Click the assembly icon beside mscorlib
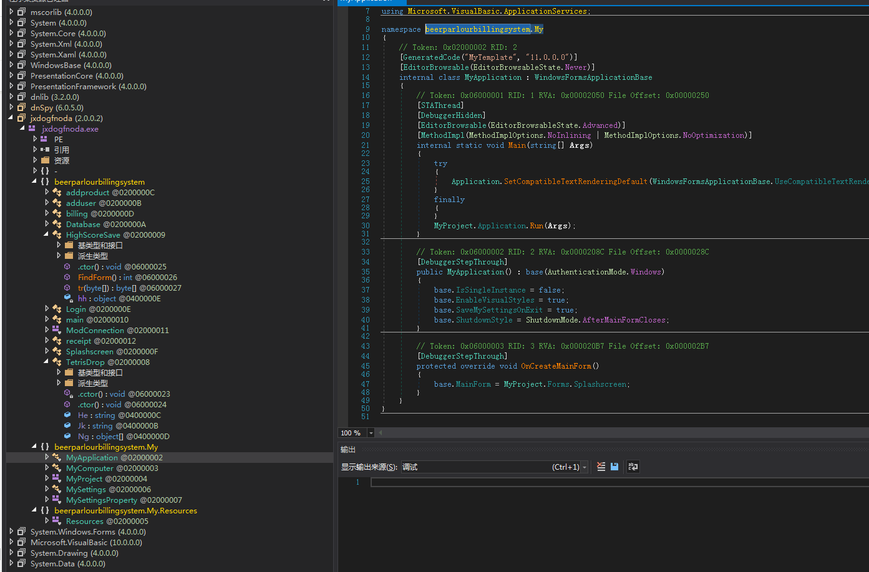The image size is (869, 572). coord(22,12)
